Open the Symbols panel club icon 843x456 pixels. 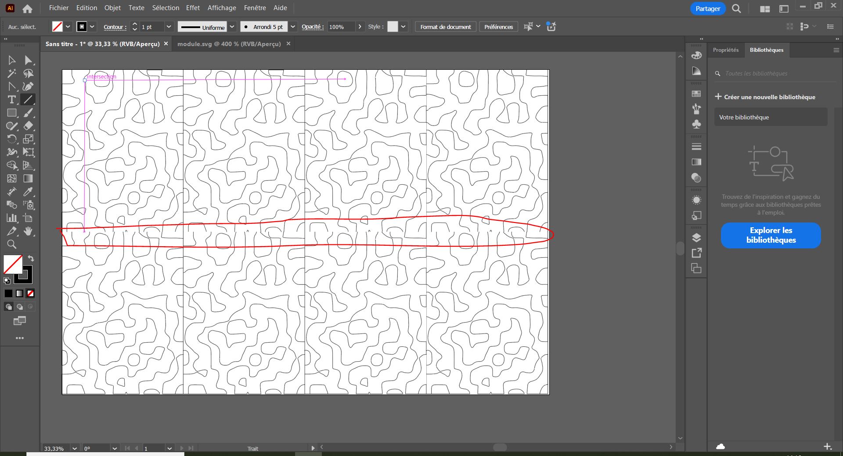pyautogui.click(x=696, y=124)
